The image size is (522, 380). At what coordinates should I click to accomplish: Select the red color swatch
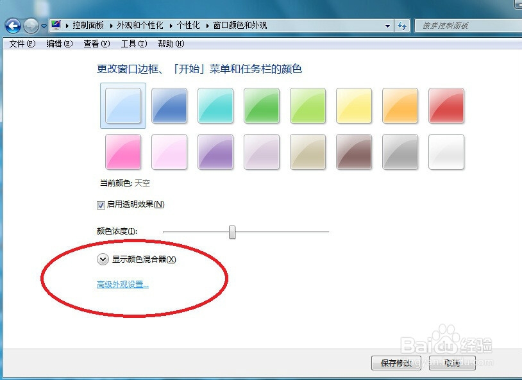coord(446,106)
